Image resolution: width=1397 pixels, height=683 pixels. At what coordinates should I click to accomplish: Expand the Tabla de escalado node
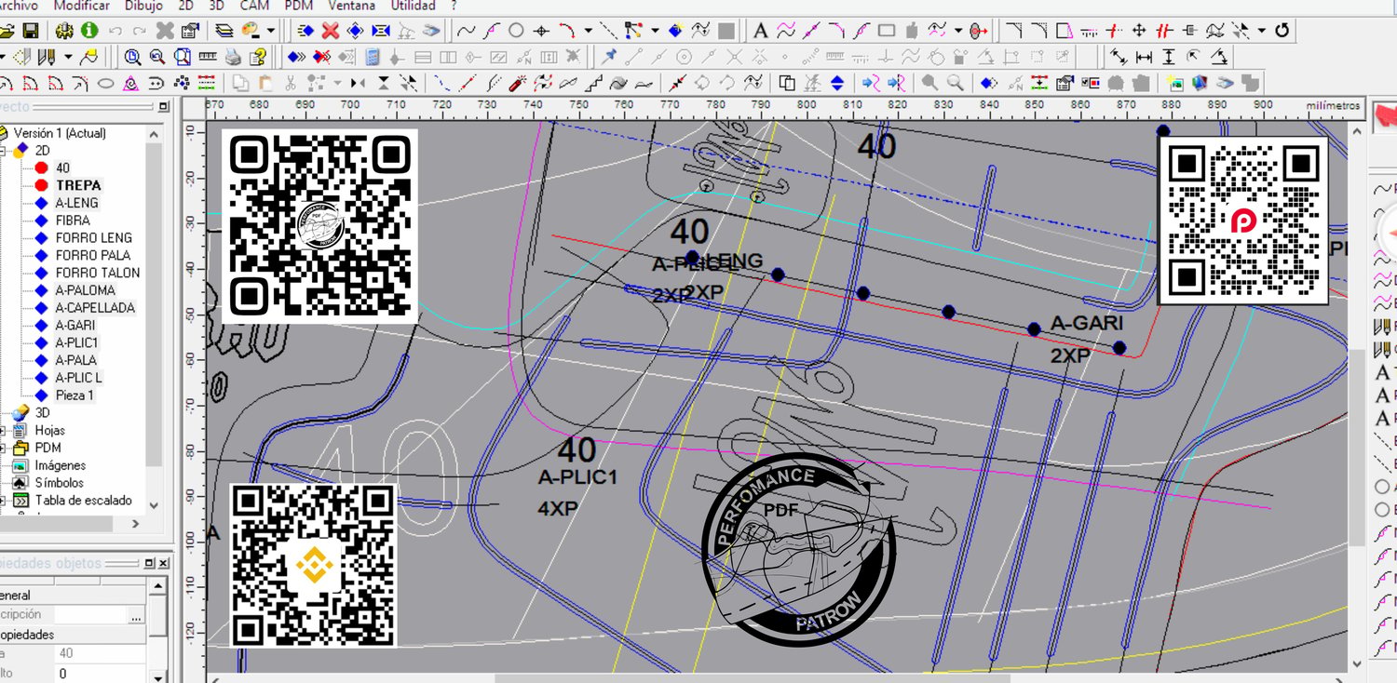tap(3, 501)
